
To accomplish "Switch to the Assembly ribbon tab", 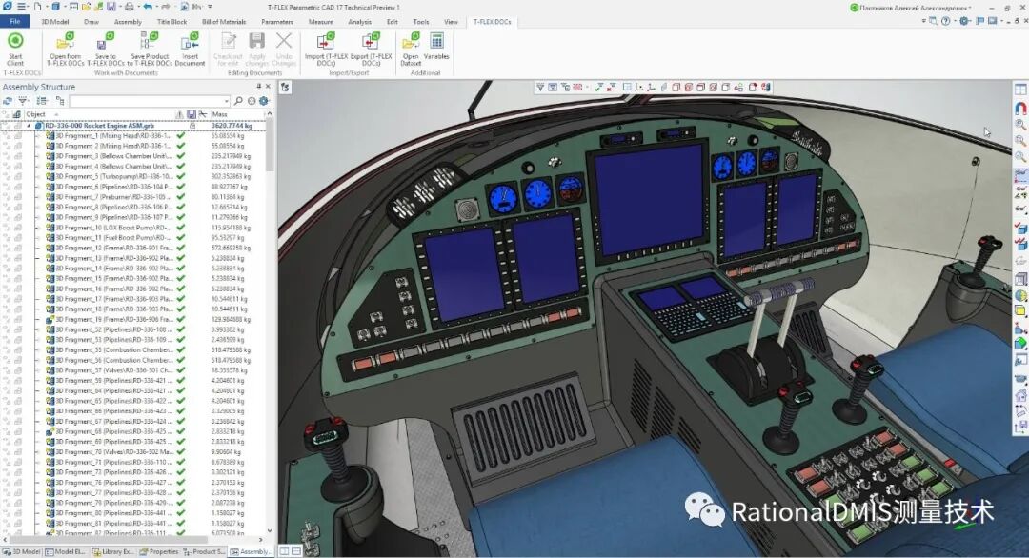I will (128, 22).
